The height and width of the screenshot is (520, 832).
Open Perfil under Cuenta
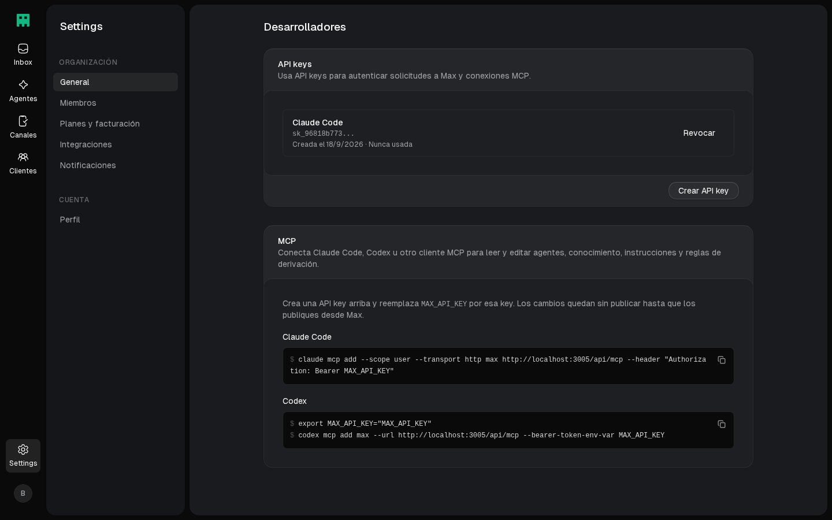[116, 220]
